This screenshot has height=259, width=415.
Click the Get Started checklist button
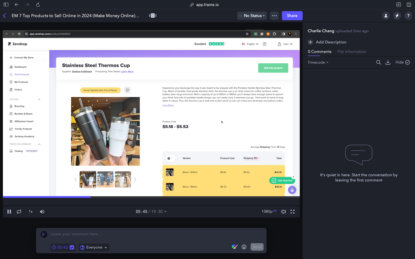click(x=282, y=181)
